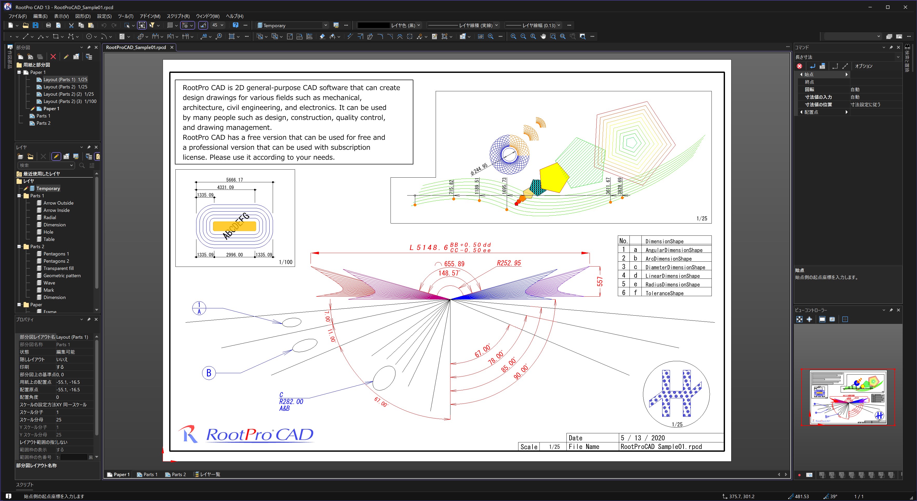Select the Hatch fill tool
The width and height of the screenshot is (917, 501).
pyautogui.click(x=232, y=36)
